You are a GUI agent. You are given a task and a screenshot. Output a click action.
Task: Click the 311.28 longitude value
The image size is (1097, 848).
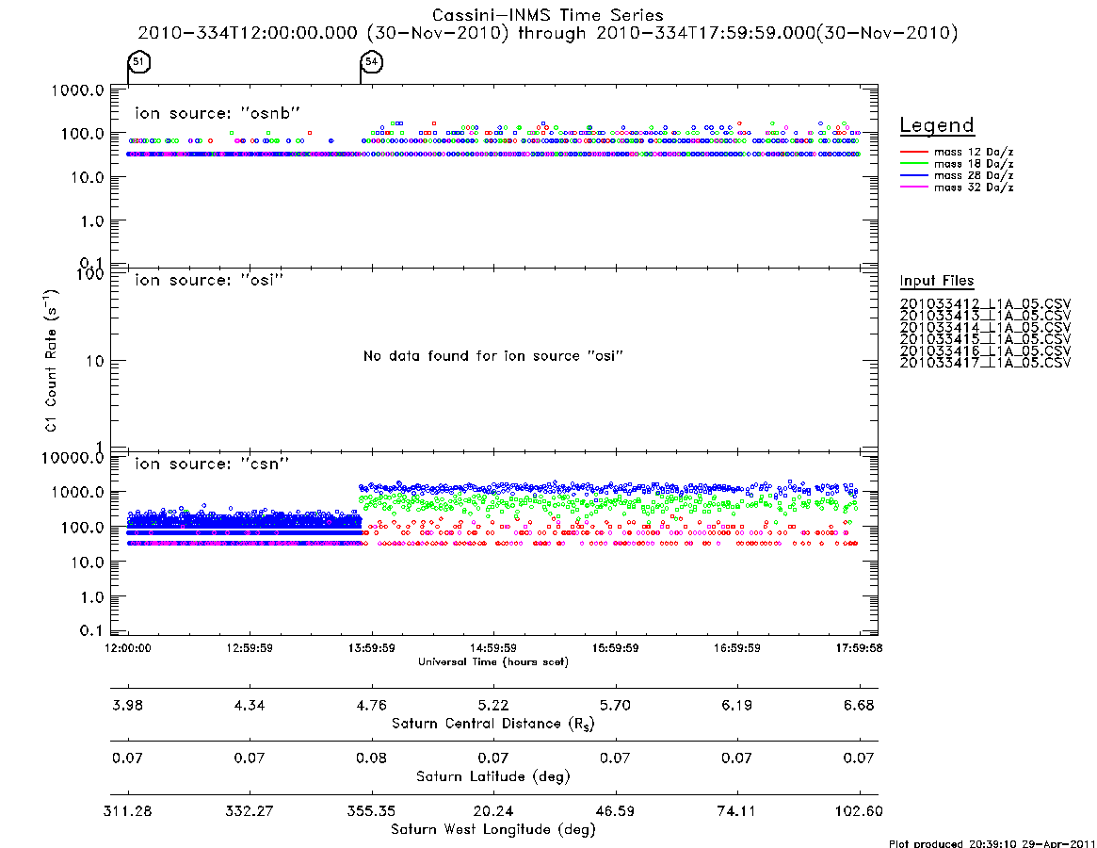128,811
